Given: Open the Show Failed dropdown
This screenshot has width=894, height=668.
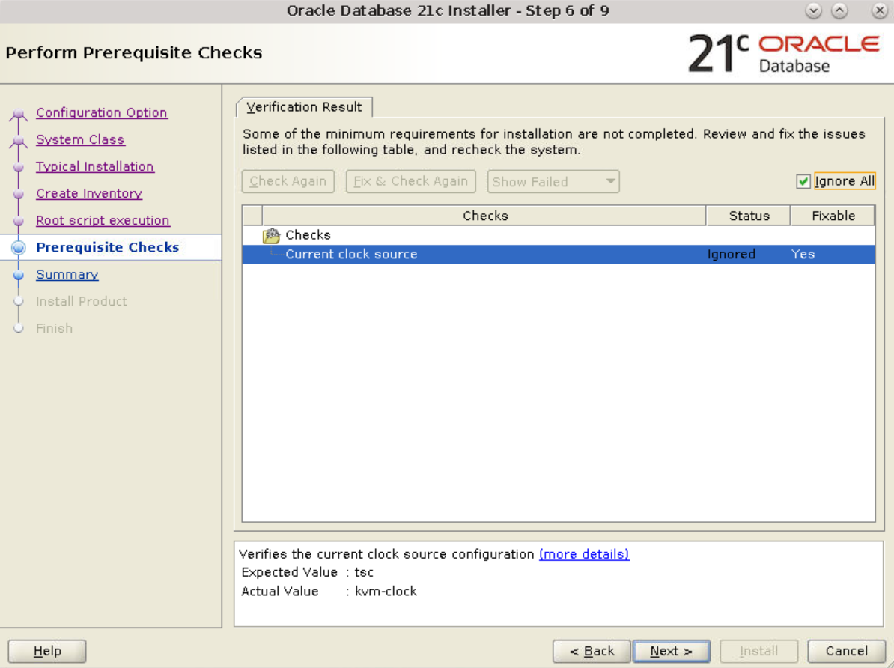Looking at the screenshot, I should pyautogui.click(x=553, y=181).
